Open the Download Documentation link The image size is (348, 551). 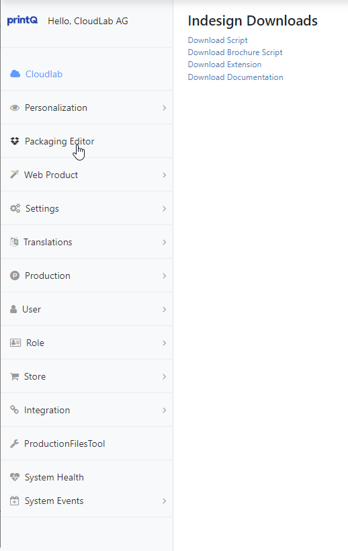tap(236, 77)
